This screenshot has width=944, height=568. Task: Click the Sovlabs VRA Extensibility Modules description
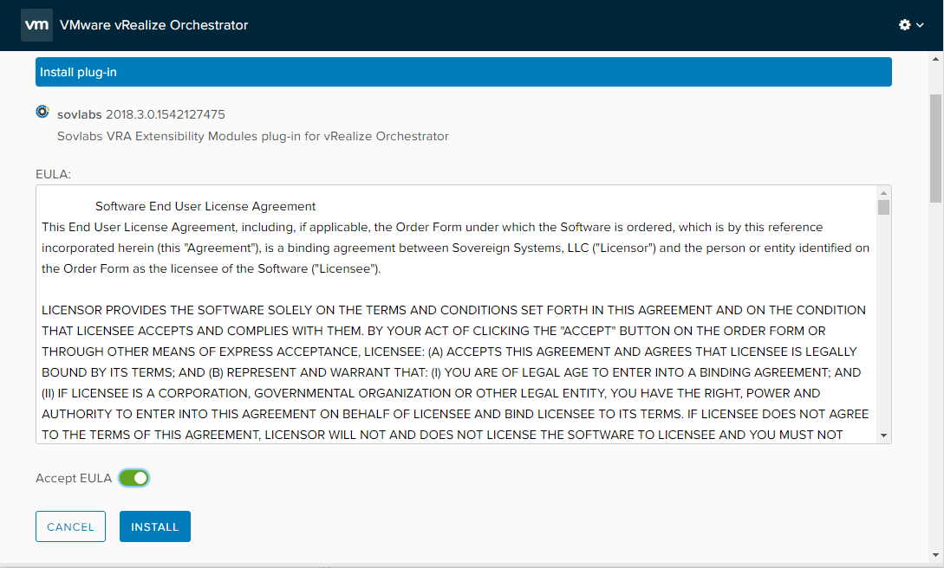tap(252, 136)
